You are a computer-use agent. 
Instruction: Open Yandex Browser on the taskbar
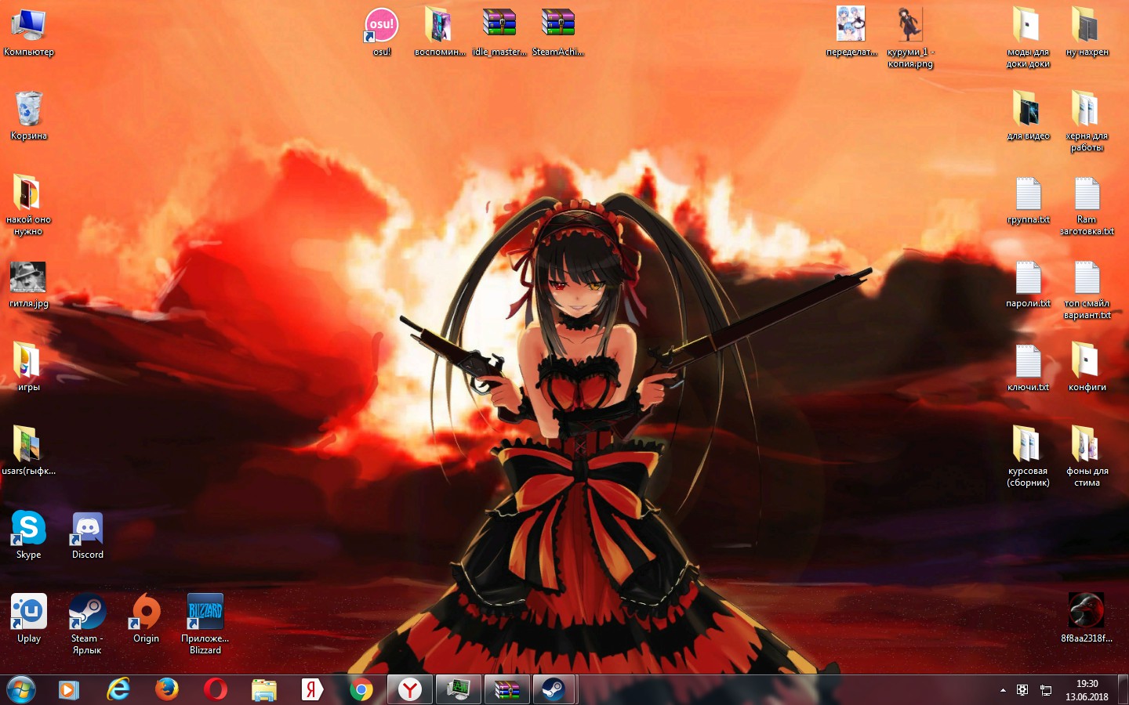pyautogui.click(x=408, y=689)
